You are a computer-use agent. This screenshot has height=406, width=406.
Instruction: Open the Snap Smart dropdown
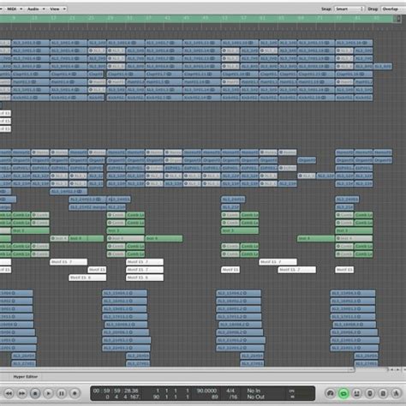click(x=349, y=9)
